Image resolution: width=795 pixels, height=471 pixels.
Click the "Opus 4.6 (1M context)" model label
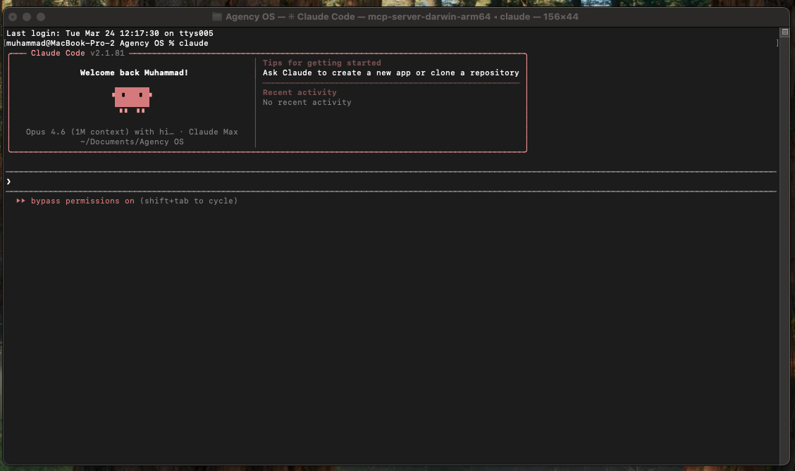point(78,132)
